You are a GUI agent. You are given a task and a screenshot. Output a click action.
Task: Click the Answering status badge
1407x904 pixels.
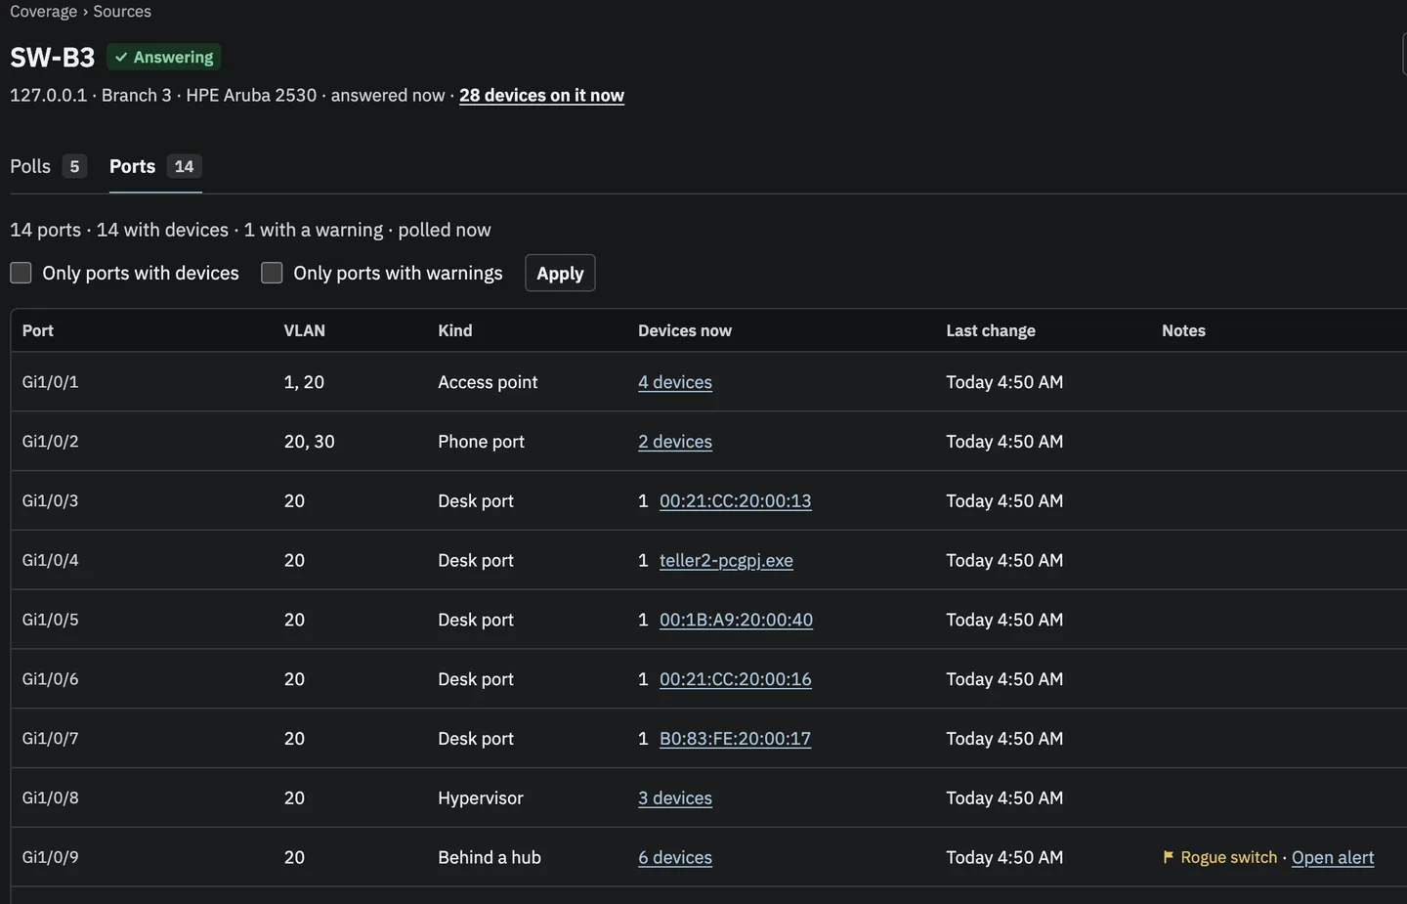coord(164,58)
